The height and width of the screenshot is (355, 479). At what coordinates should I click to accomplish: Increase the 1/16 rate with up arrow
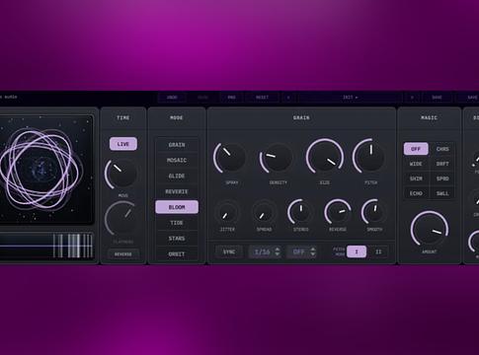coord(278,249)
